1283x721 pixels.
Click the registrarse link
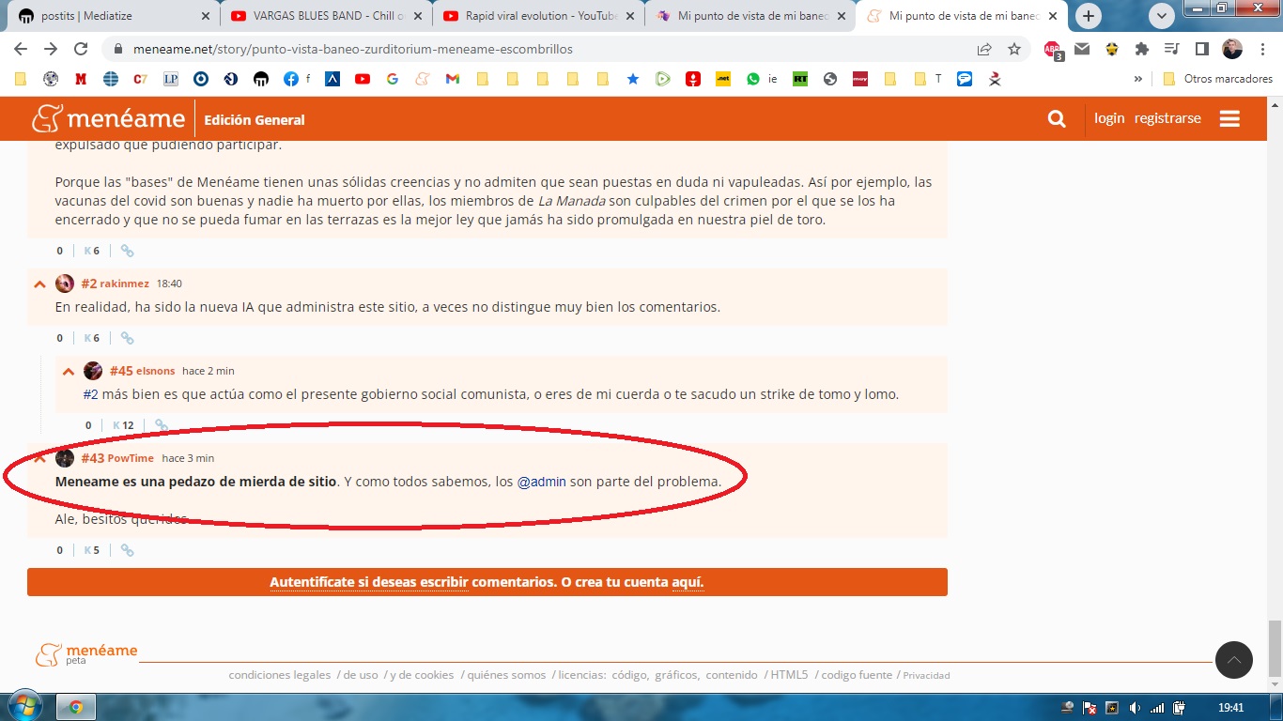tap(1167, 118)
